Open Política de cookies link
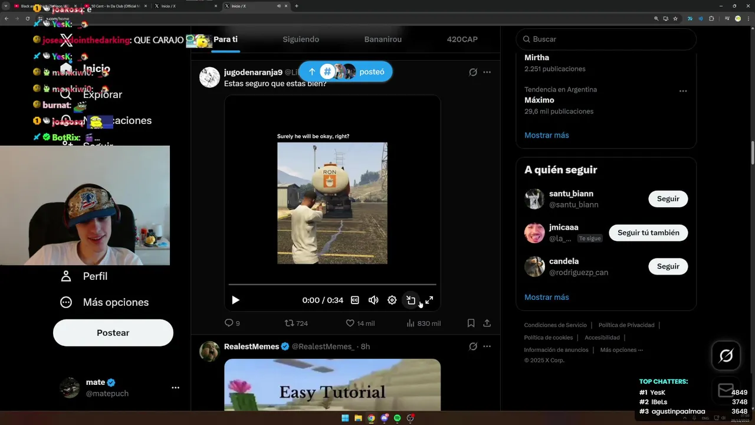Image resolution: width=755 pixels, height=425 pixels. click(548, 338)
